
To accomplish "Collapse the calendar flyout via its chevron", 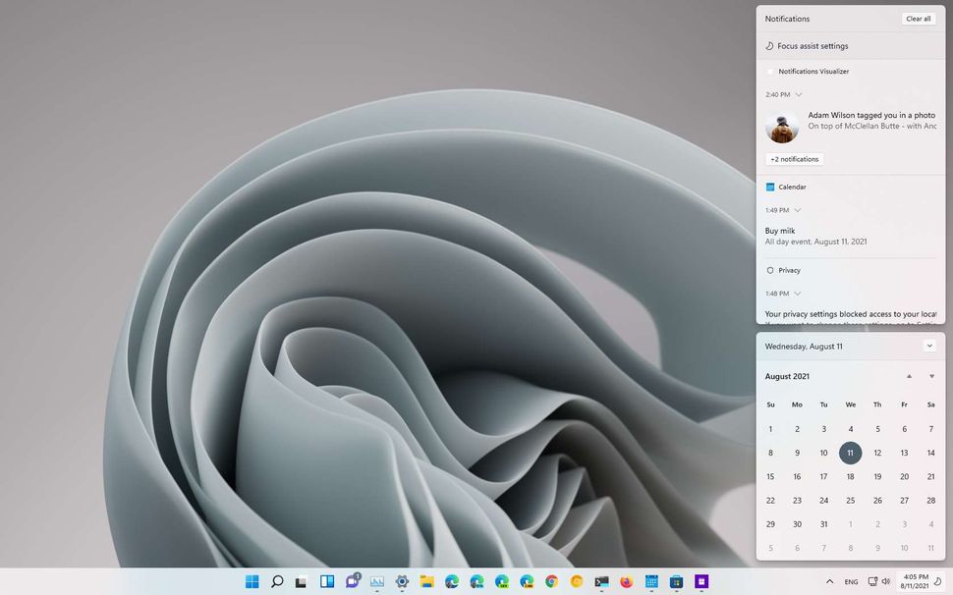I will [x=928, y=346].
